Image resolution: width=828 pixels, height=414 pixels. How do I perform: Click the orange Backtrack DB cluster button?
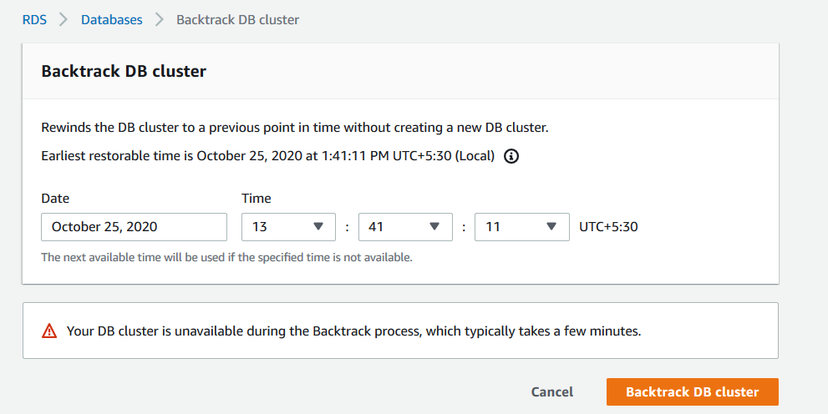(692, 391)
